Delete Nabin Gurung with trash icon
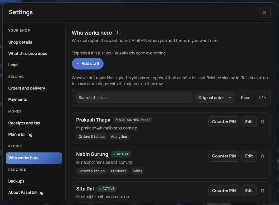The width and height of the screenshot is (279, 205). (x=262, y=156)
